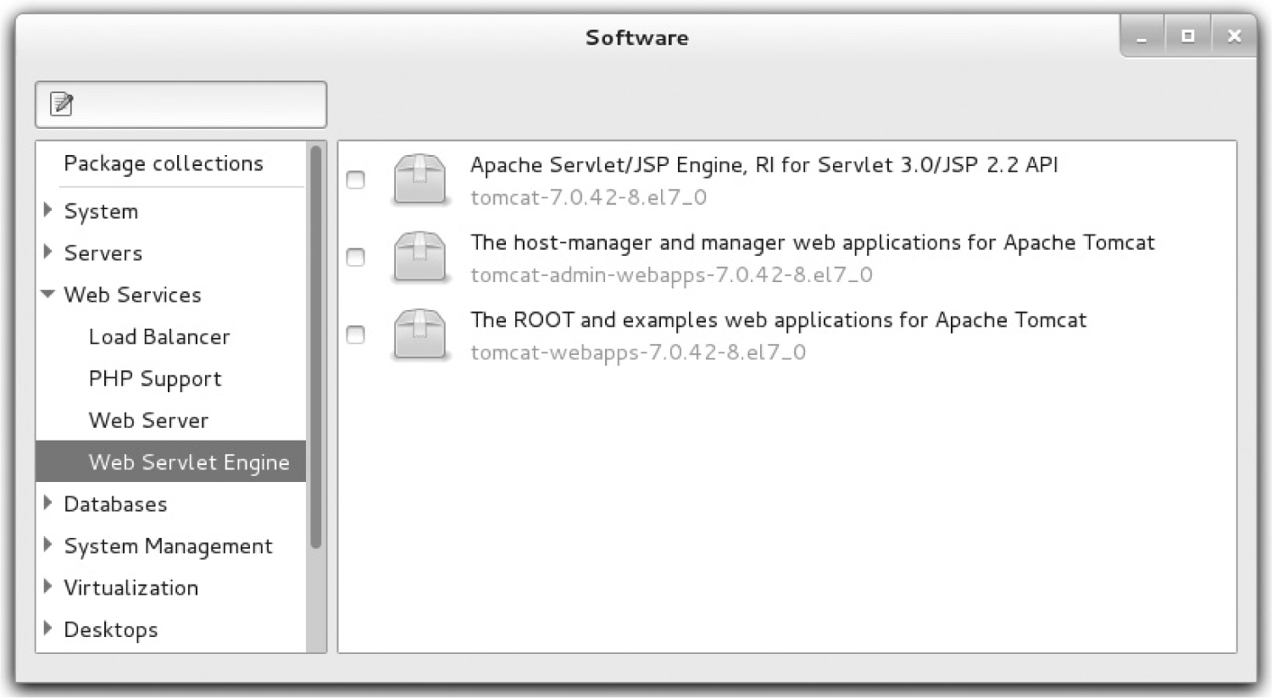
Task: Click the text 'tomcat-admin-webapps-7.0.42-8.el7_0'
Action: (672, 275)
